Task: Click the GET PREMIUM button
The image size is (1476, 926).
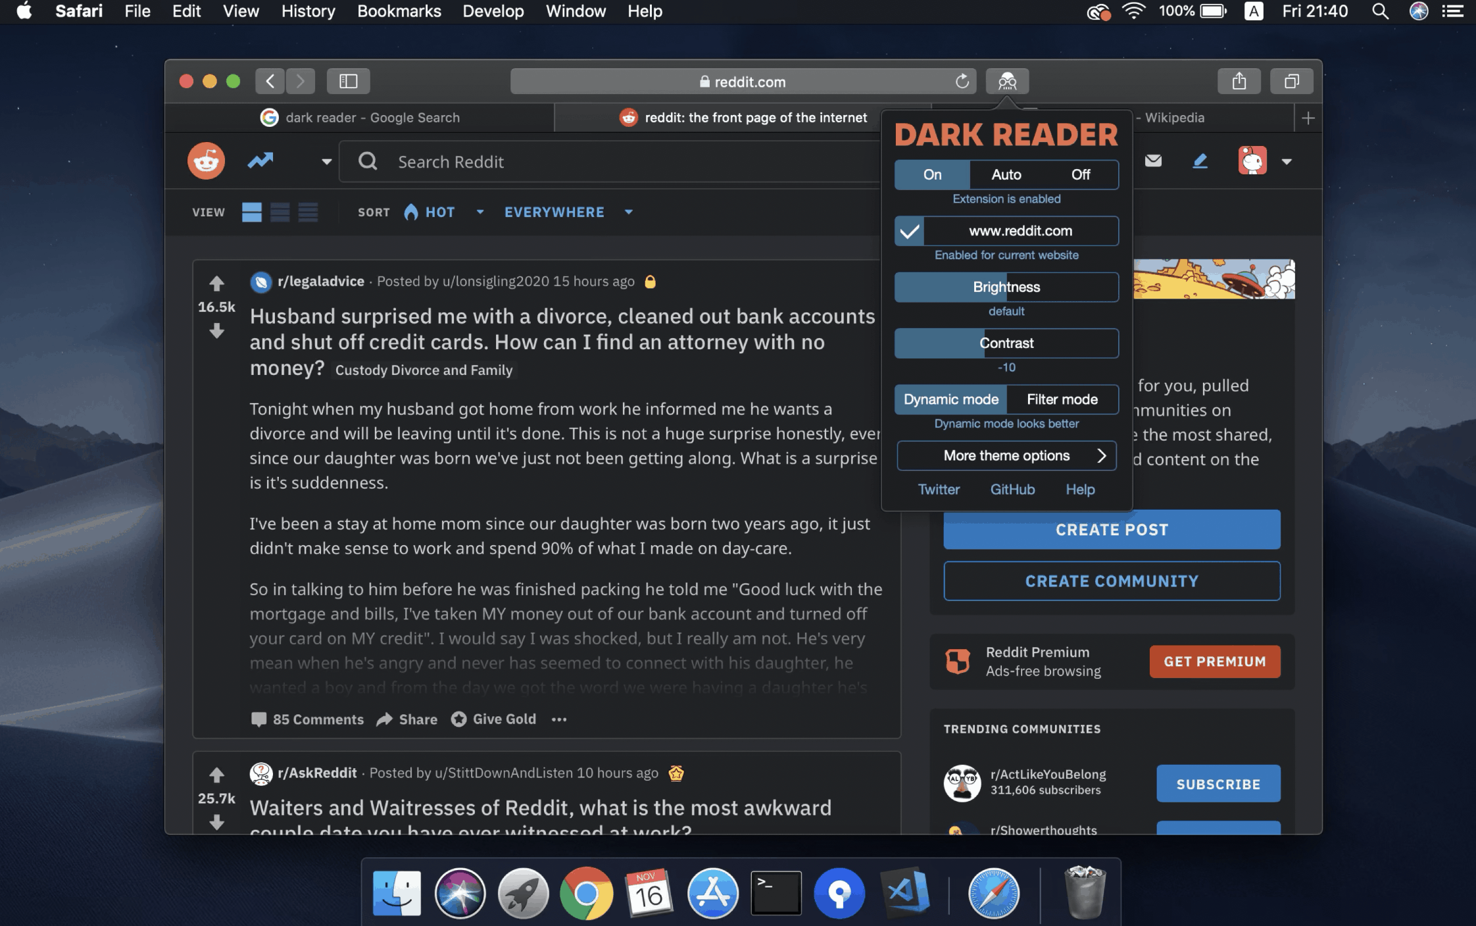Action: point(1215,662)
